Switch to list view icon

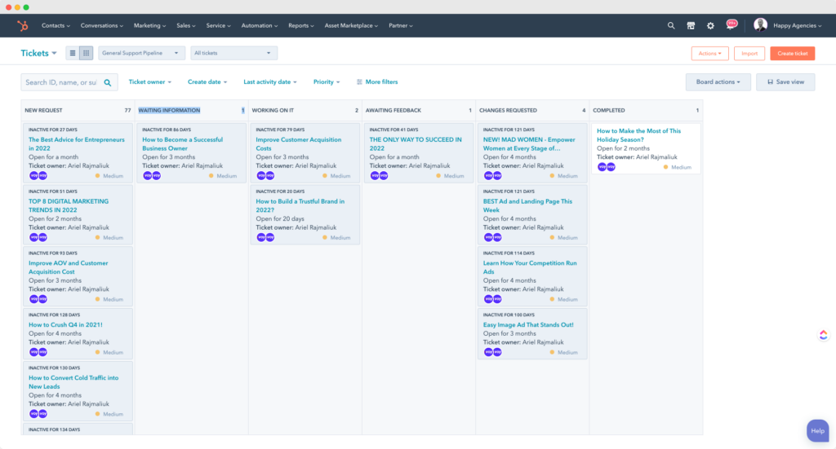(73, 53)
